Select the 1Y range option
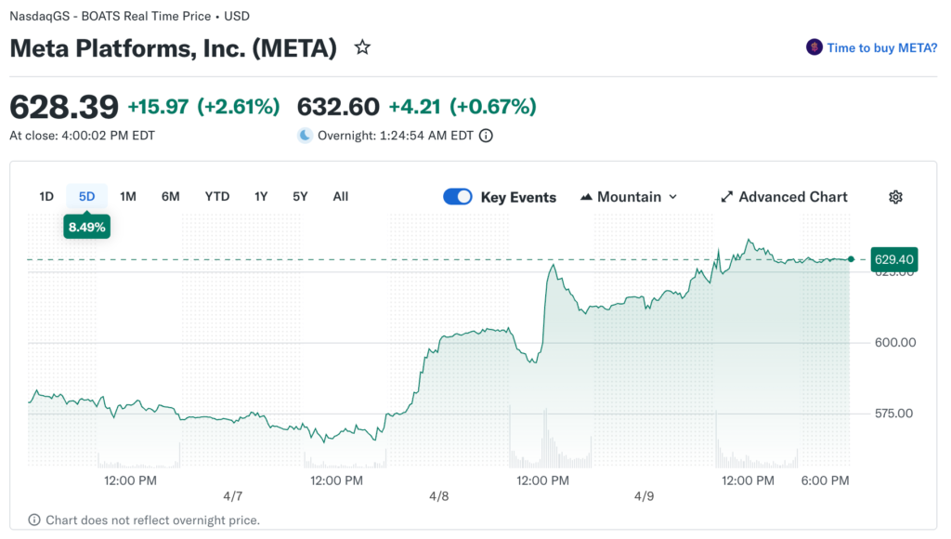951x539 pixels. (261, 196)
